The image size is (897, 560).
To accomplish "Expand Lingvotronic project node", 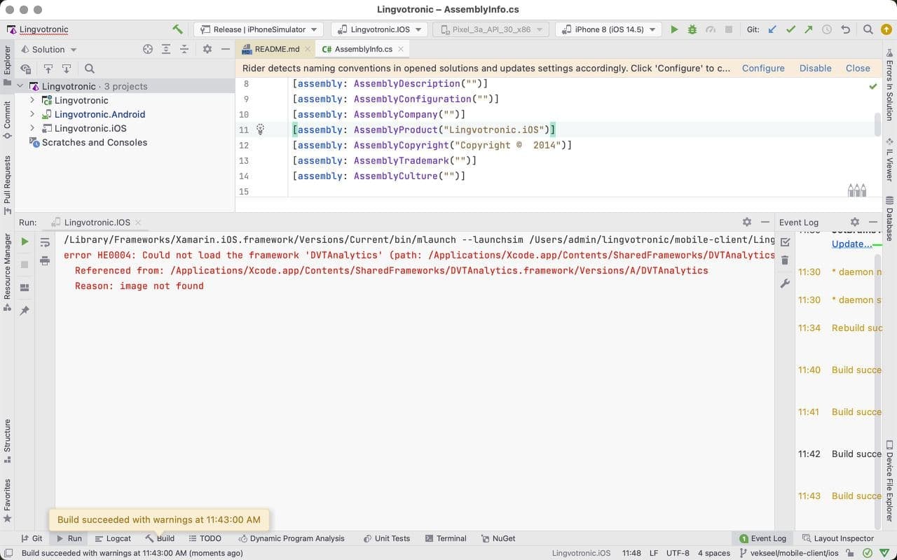I will (x=32, y=100).
